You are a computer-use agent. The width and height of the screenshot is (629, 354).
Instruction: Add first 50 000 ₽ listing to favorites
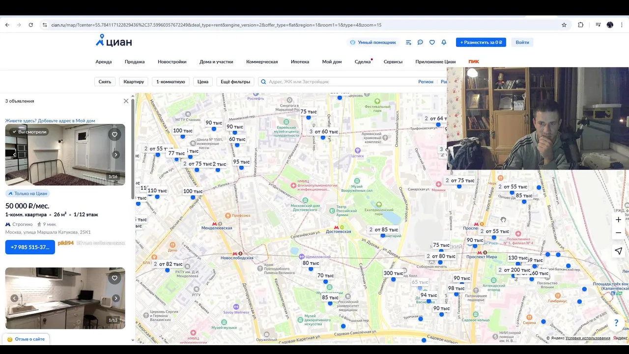pos(114,134)
